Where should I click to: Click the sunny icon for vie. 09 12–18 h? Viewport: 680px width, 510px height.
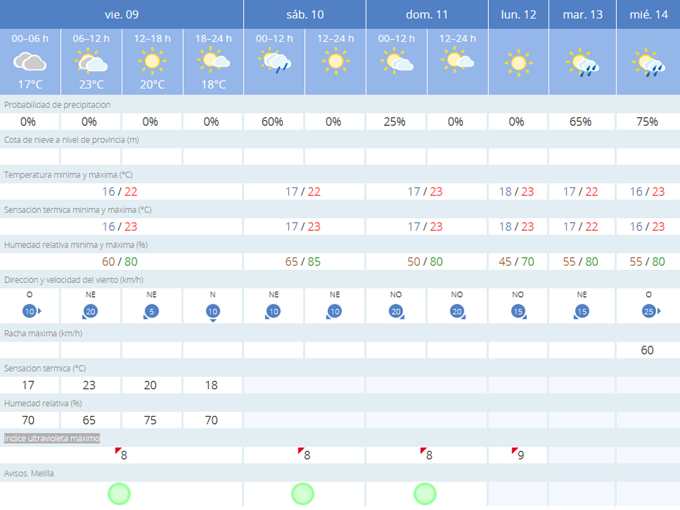(x=152, y=62)
